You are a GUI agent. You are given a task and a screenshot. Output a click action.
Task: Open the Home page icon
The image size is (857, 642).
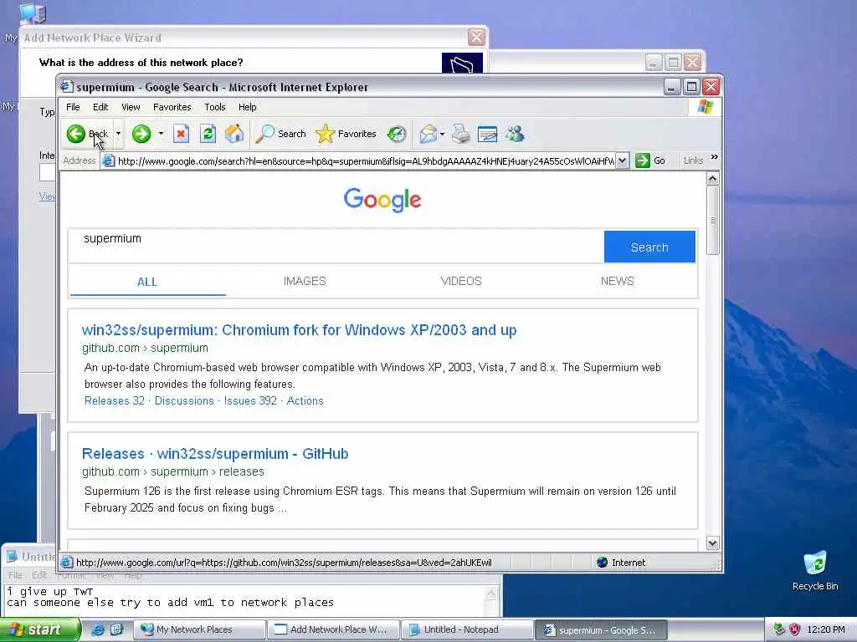(x=234, y=134)
